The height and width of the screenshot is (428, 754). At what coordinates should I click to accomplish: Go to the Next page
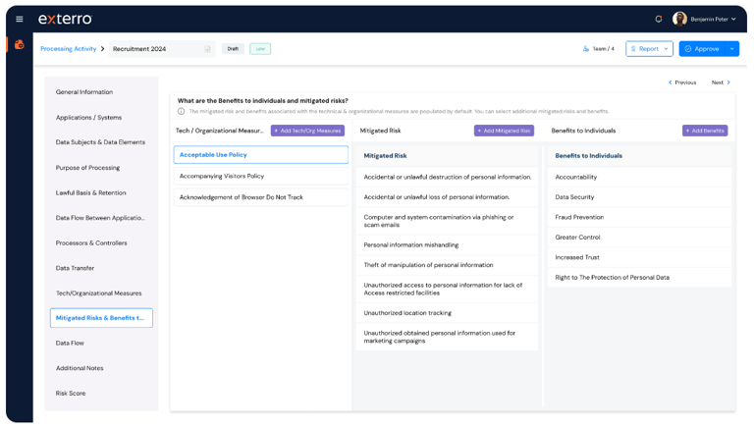721,82
